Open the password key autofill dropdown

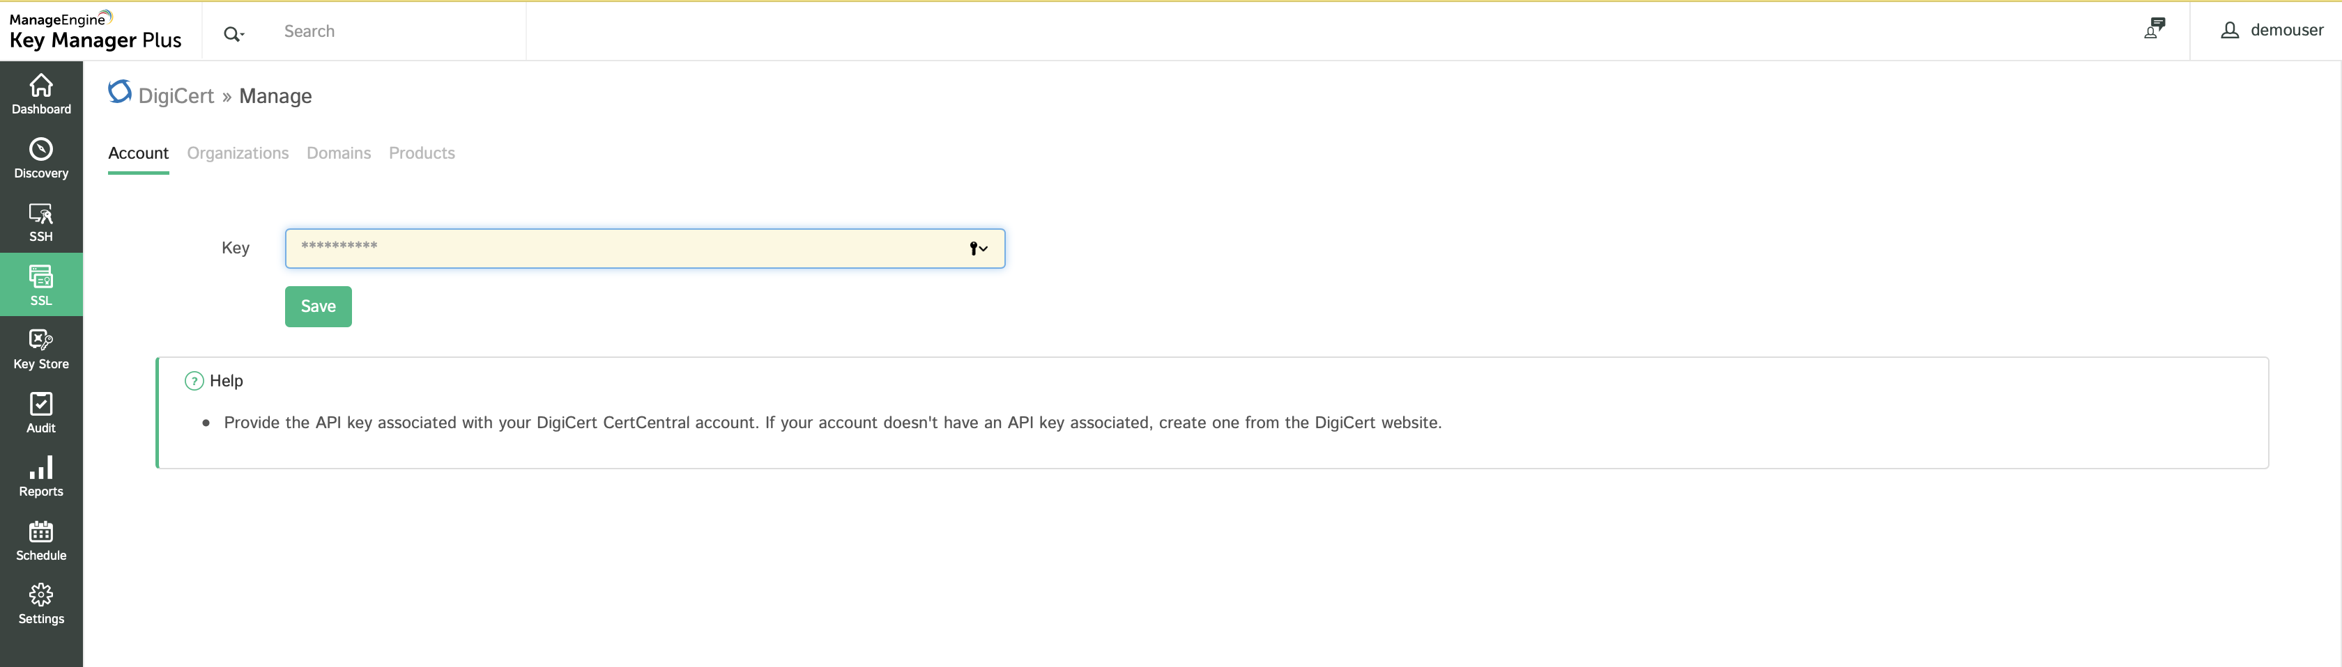tap(978, 248)
